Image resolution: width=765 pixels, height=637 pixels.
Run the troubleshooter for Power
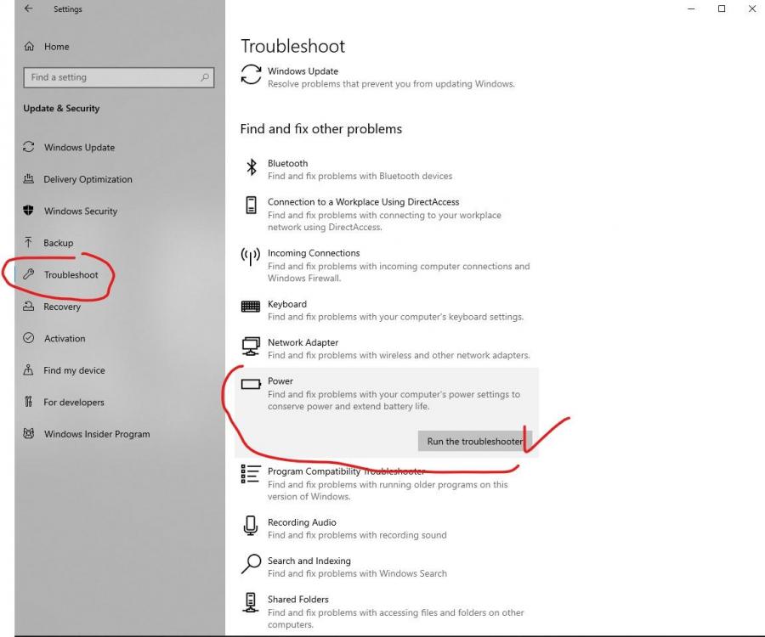[474, 441]
